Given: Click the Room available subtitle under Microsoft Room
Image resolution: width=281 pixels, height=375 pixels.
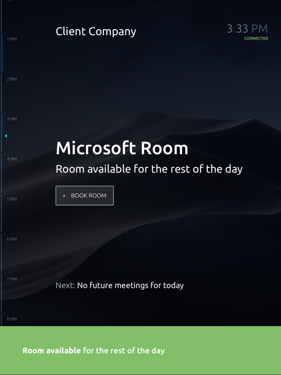Looking at the screenshot, I should point(149,169).
